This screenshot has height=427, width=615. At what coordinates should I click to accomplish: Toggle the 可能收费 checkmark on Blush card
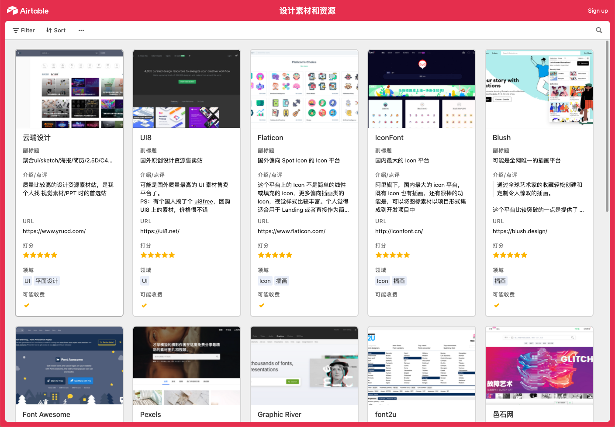tap(497, 305)
